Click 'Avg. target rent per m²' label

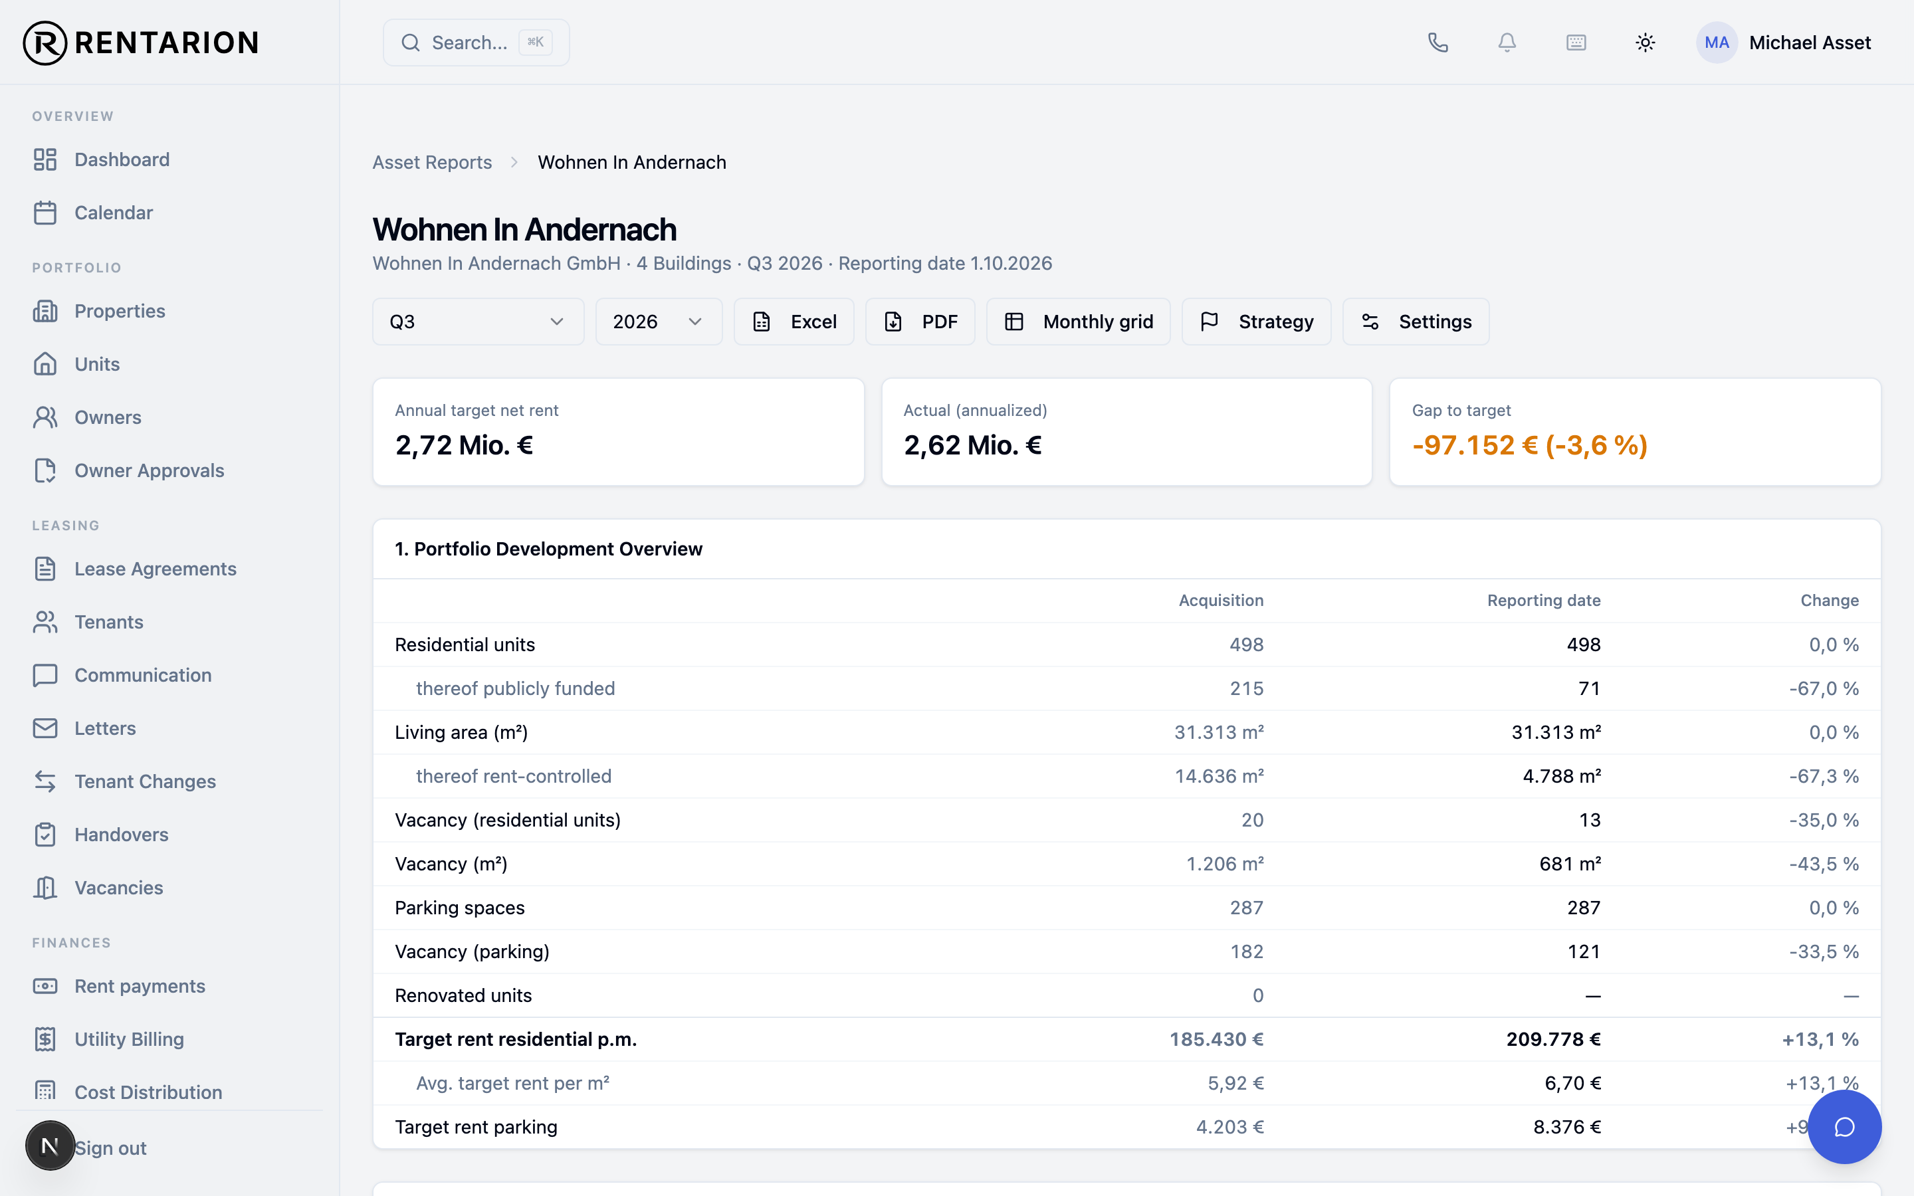(x=513, y=1083)
